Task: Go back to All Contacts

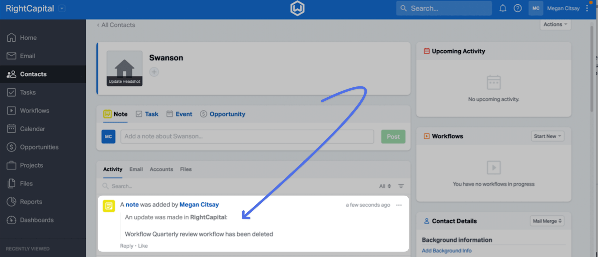Action: click(116, 25)
